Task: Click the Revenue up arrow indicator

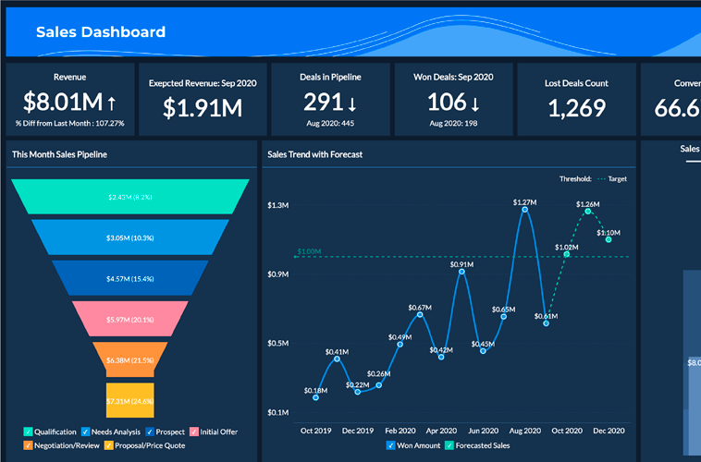Action: click(x=111, y=101)
